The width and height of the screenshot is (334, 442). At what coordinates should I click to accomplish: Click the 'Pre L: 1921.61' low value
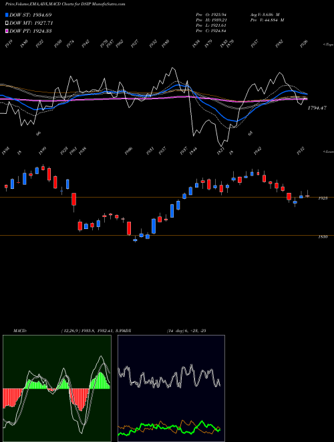(211, 25)
